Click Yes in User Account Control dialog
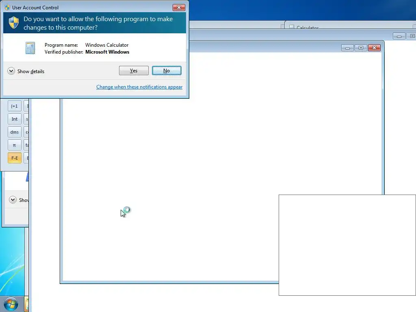 pos(134,71)
